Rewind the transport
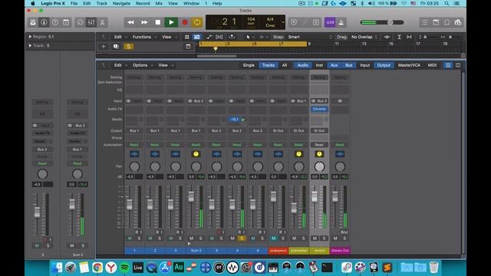 [x=130, y=22]
